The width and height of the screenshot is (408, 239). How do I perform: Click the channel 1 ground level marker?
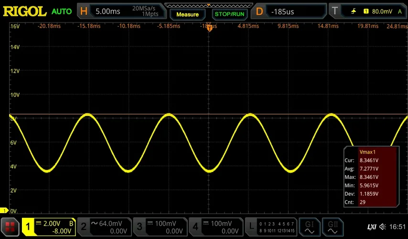tap(4, 210)
